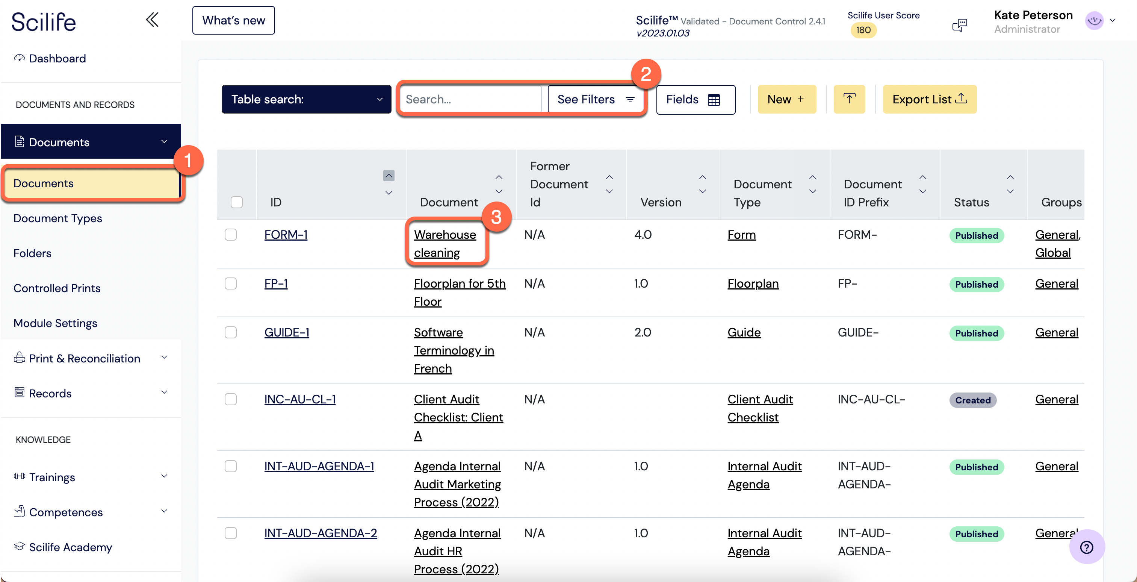Image resolution: width=1137 pixels, height=582 pixels.
Task: Check the INC-AU-CL-1 row checkbox
Action: 230,399
